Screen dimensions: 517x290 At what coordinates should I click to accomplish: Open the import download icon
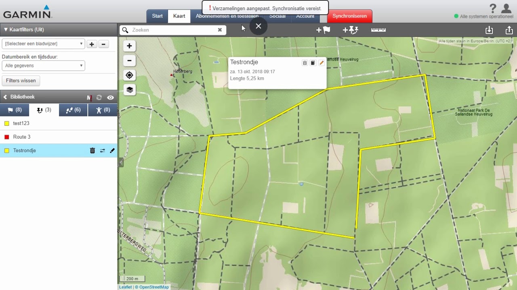489,30
